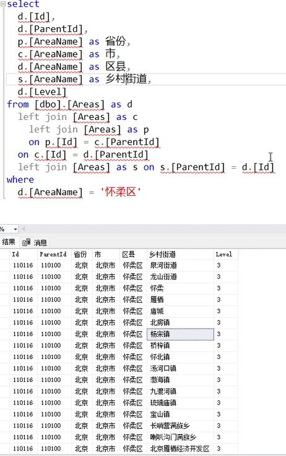
Task: Place cursor on the where keyword
Action: (x=20, y=179)
